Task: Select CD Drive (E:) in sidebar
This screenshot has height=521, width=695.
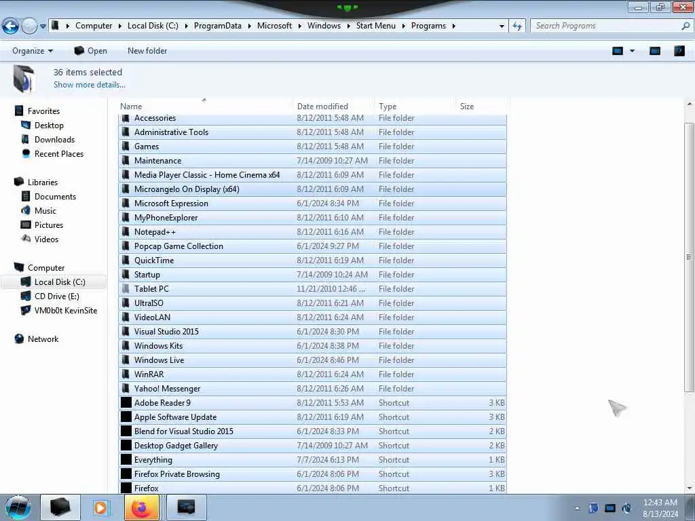Action: (57, 296)
